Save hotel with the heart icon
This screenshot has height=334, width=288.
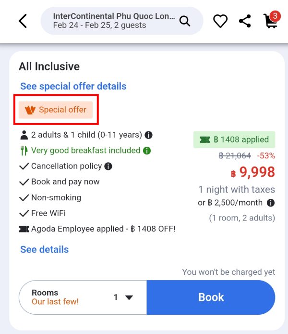point(220,21)
